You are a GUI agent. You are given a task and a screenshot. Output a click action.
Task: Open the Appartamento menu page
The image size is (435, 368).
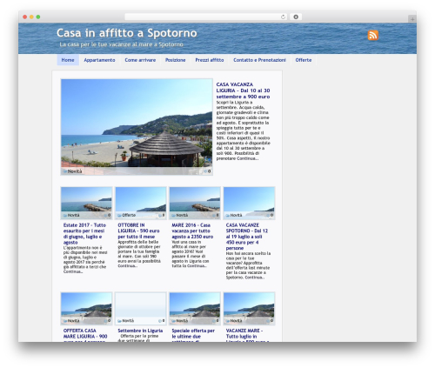click(99, 60)
